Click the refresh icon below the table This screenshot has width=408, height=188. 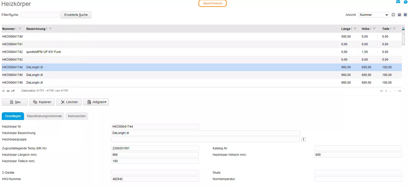click(3, 91)
